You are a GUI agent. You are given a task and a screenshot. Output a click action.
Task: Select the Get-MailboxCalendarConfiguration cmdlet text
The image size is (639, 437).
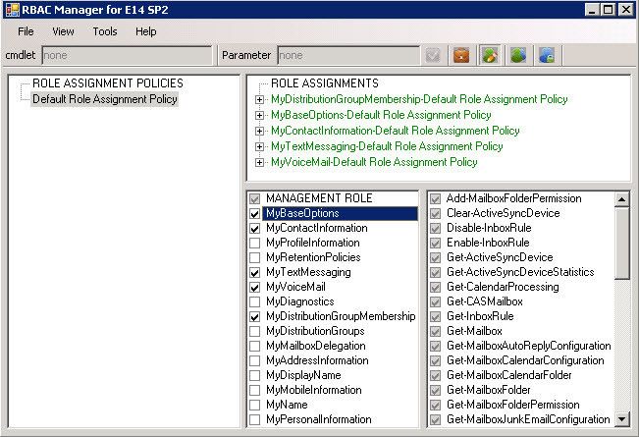click(525, 360)
